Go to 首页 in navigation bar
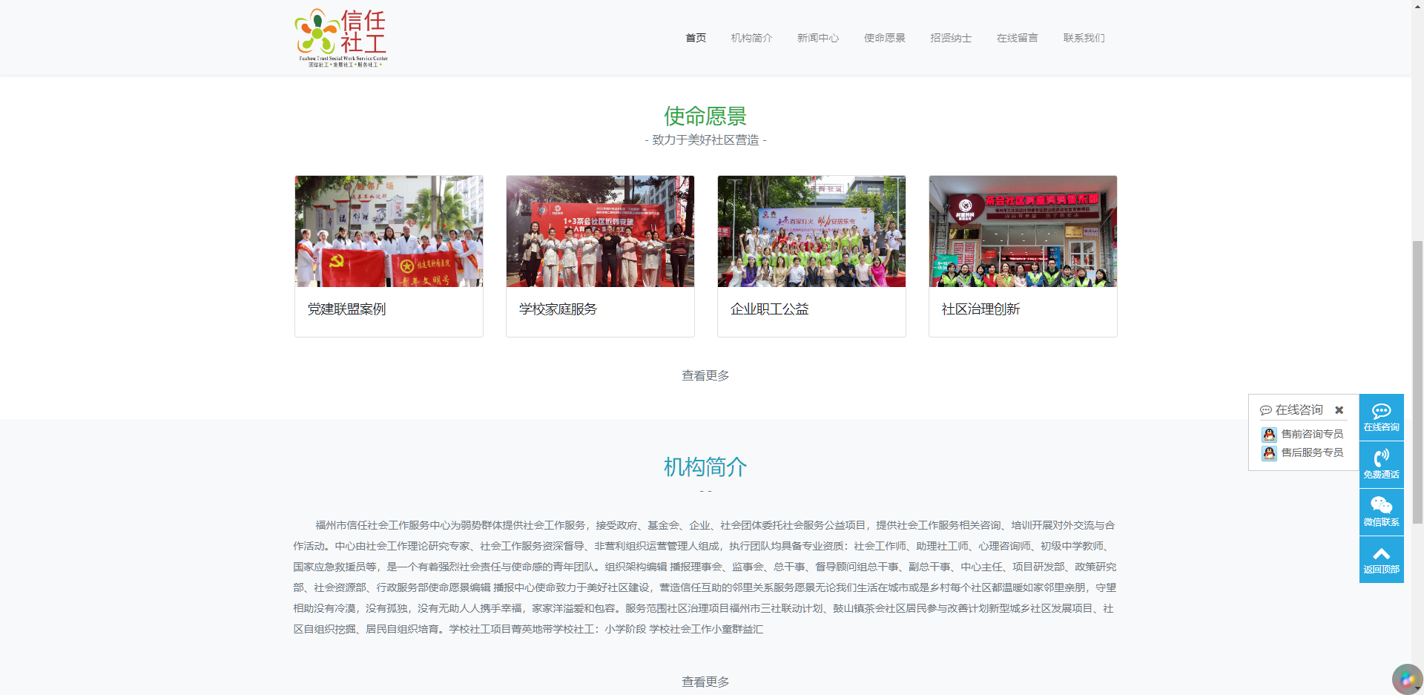Image resolution: width=1424 pixels, height=695 pixels. tap(696, 38)
